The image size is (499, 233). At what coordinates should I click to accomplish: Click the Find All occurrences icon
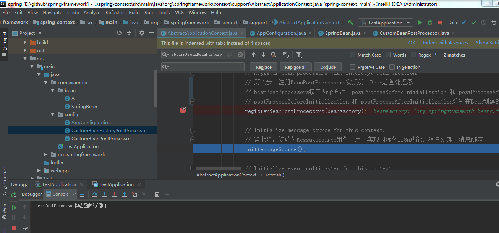point(273,55)
